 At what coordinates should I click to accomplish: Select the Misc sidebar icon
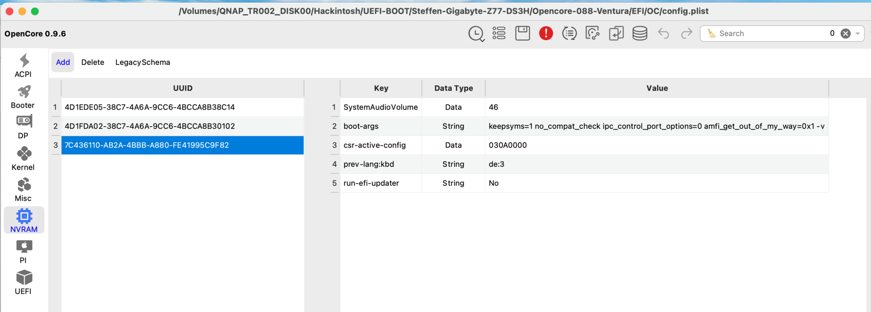pos(23,190)
